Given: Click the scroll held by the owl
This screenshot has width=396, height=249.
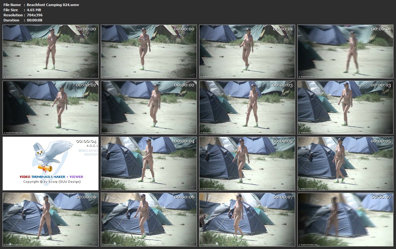Looking at the screenshot, I should pos(46,168).
